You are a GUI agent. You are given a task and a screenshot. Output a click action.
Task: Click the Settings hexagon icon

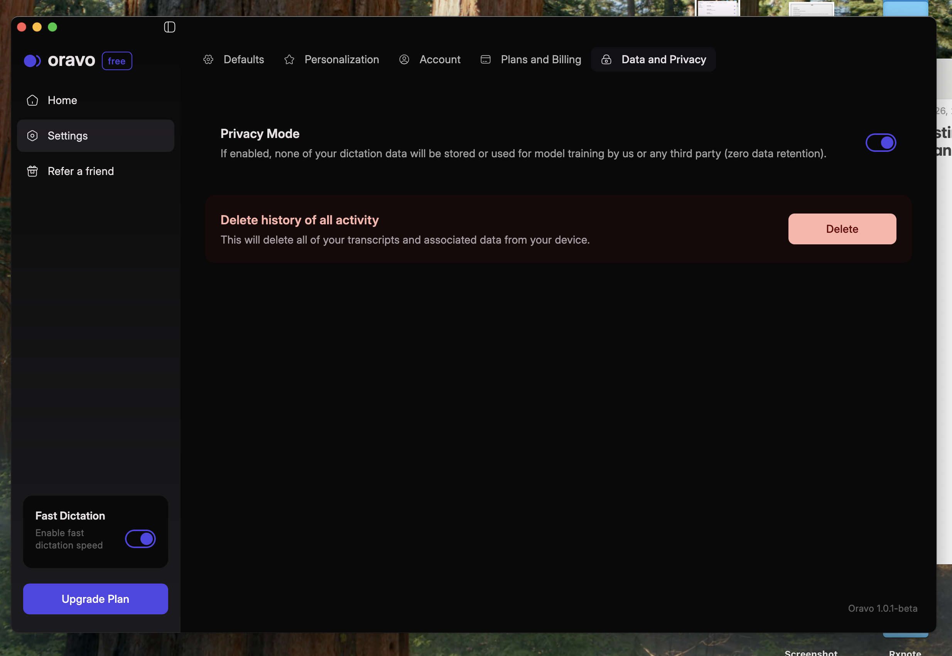click(32, 136)
